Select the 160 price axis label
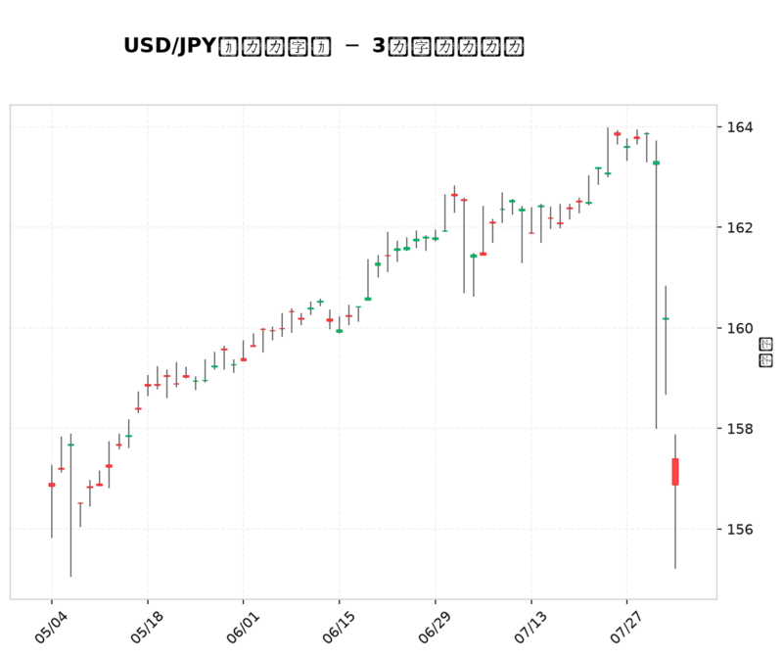Viewport: 783px width, 658px height. (740, 328)
